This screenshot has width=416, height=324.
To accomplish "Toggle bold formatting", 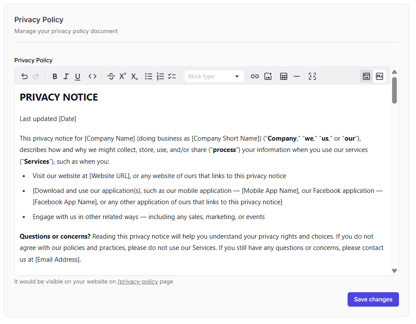I will (54, 77).
